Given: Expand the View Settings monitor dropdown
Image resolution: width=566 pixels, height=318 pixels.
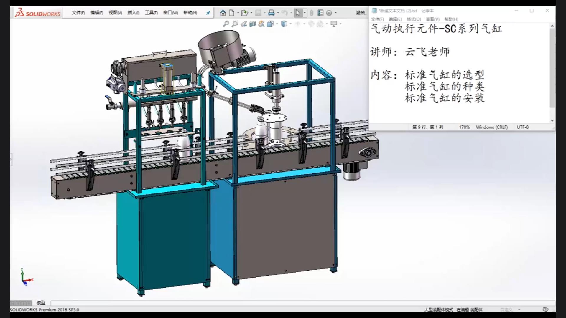Looking at the screenshot, I should point(340,24).
